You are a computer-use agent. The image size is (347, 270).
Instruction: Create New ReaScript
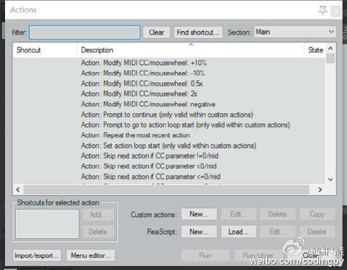pyautogui.click(x=199, y=231)
